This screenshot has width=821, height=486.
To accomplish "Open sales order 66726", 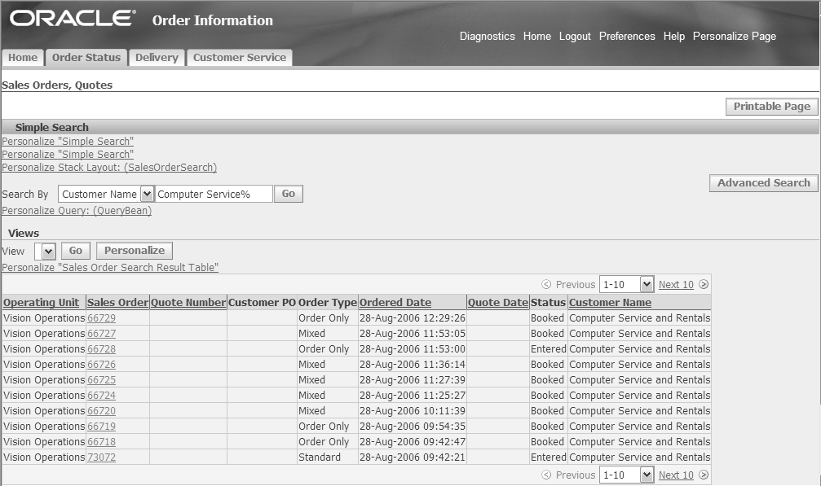I will point(102,364).
